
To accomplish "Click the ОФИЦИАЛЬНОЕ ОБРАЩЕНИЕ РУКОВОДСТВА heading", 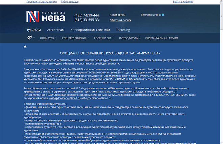I will (x=110, y=53).
